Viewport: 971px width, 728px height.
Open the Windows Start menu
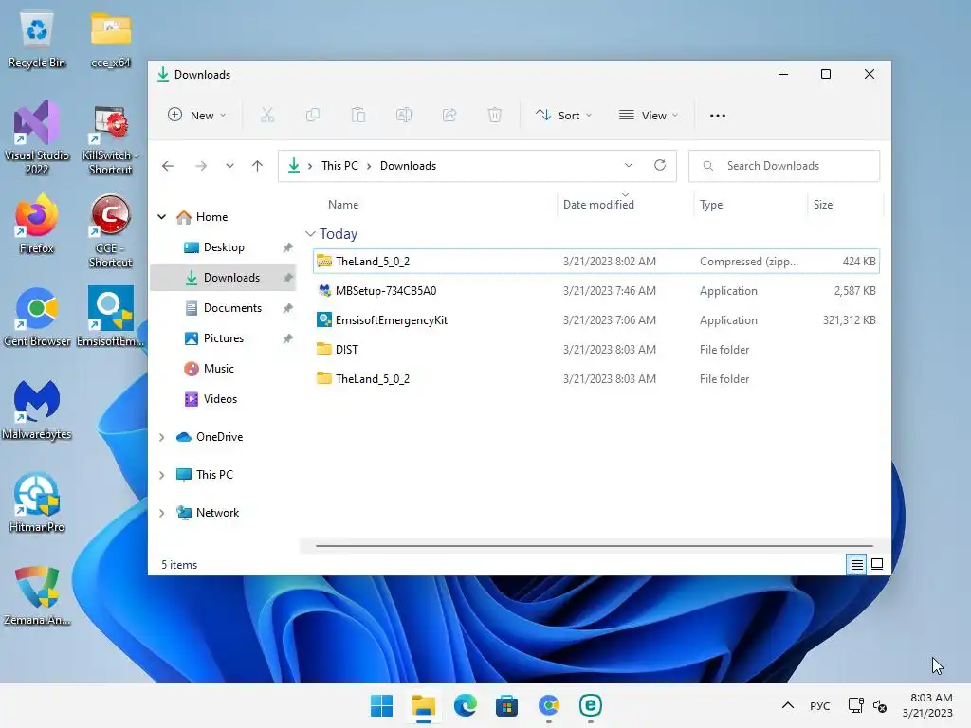tap(381, 705)
